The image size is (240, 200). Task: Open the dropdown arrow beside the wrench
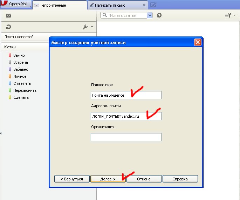[x=92, y=27]
